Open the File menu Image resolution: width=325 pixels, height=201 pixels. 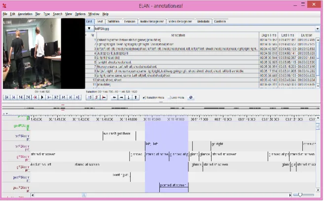[5, 14]
